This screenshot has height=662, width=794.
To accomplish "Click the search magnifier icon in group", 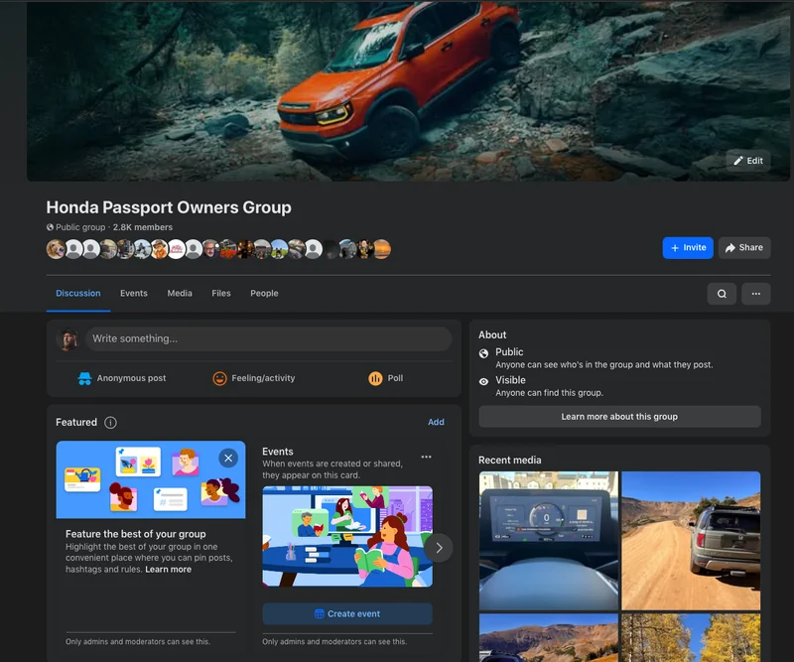I will click(722, 294).
